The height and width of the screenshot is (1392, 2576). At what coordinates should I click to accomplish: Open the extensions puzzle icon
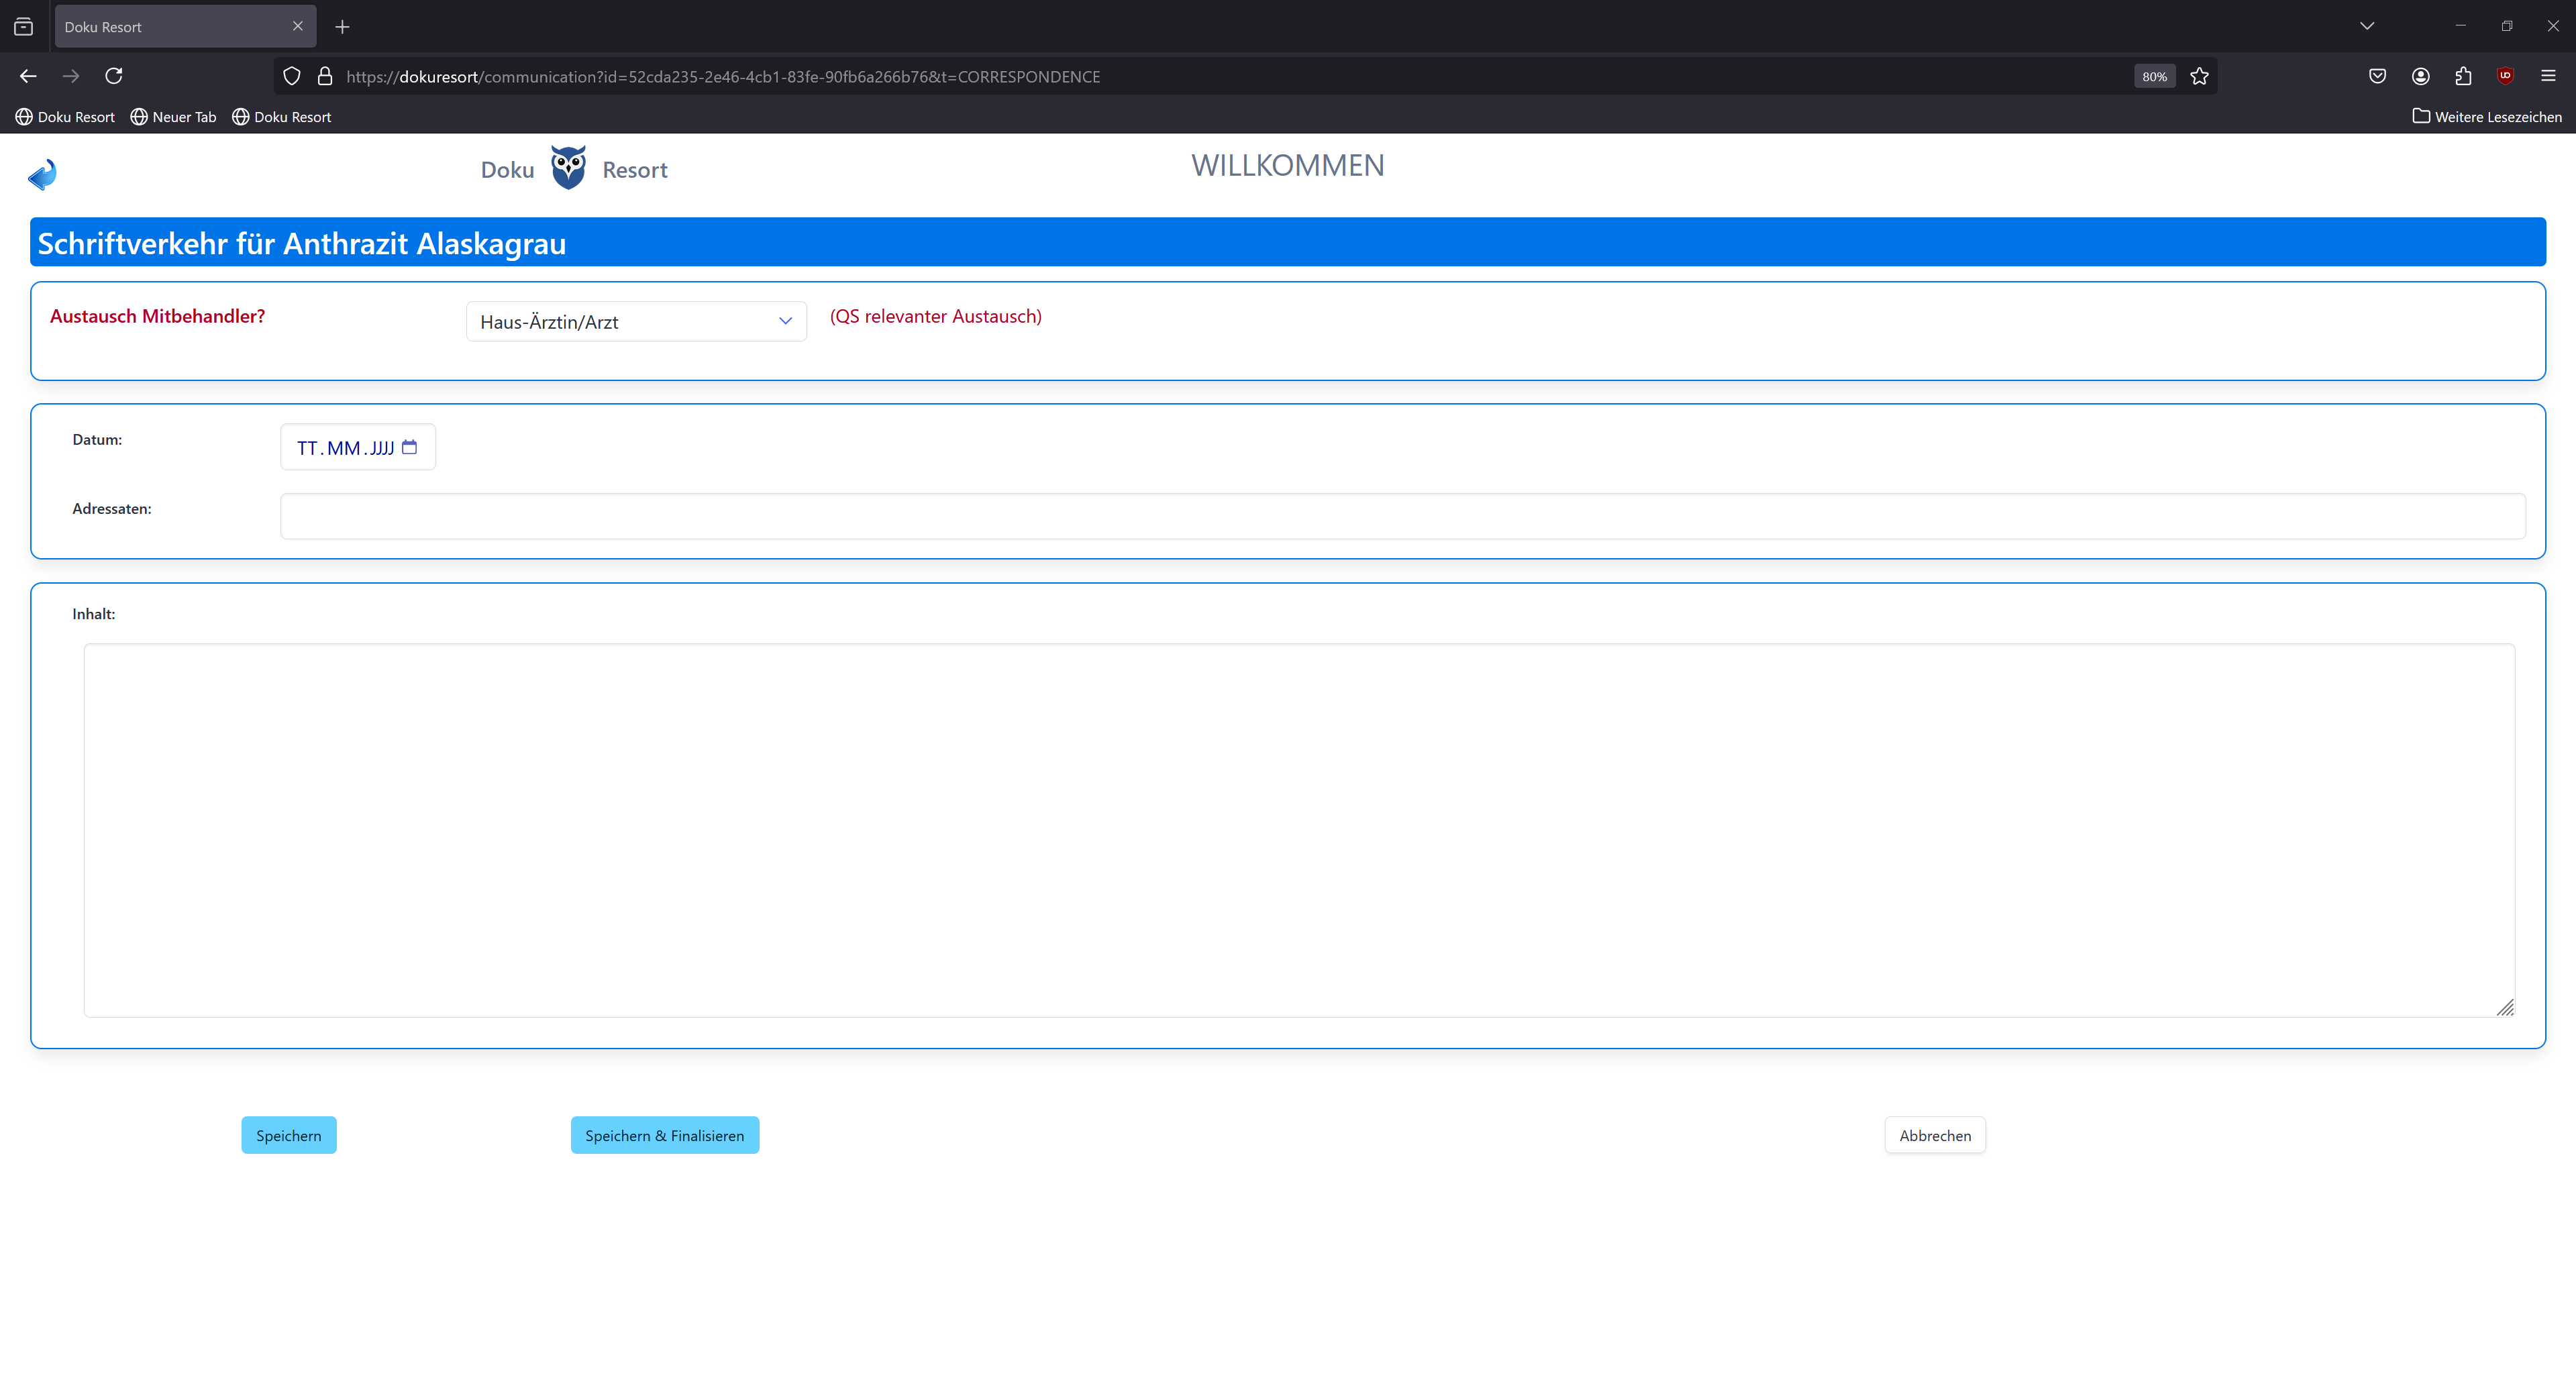(x=2463, y=76)
